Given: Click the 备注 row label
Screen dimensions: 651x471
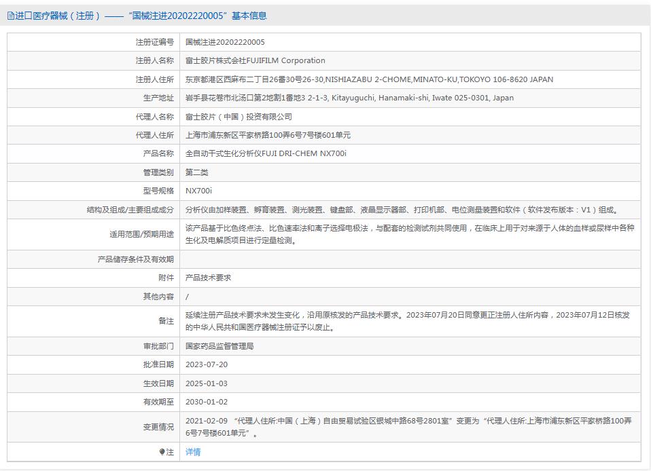Looking at the screenshot, I should pos(166,321).
